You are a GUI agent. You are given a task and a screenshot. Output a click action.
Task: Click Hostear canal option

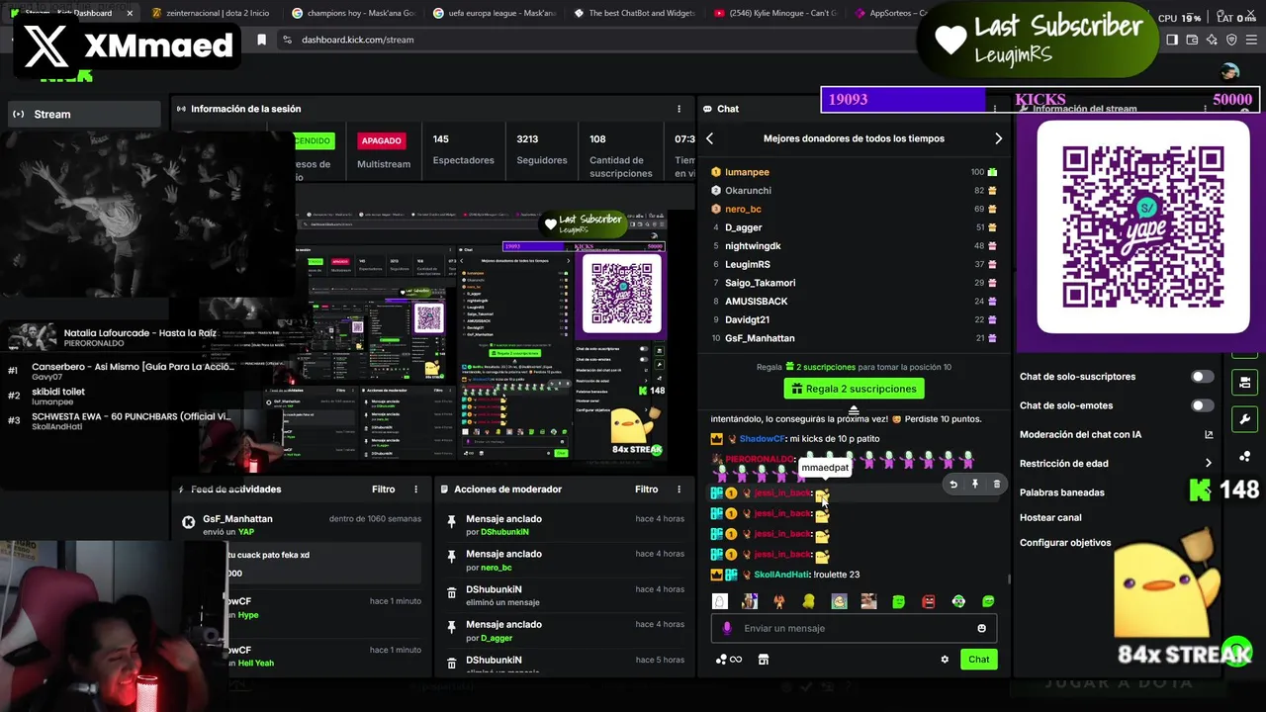pyautogui.click(x=1050, y=517)
